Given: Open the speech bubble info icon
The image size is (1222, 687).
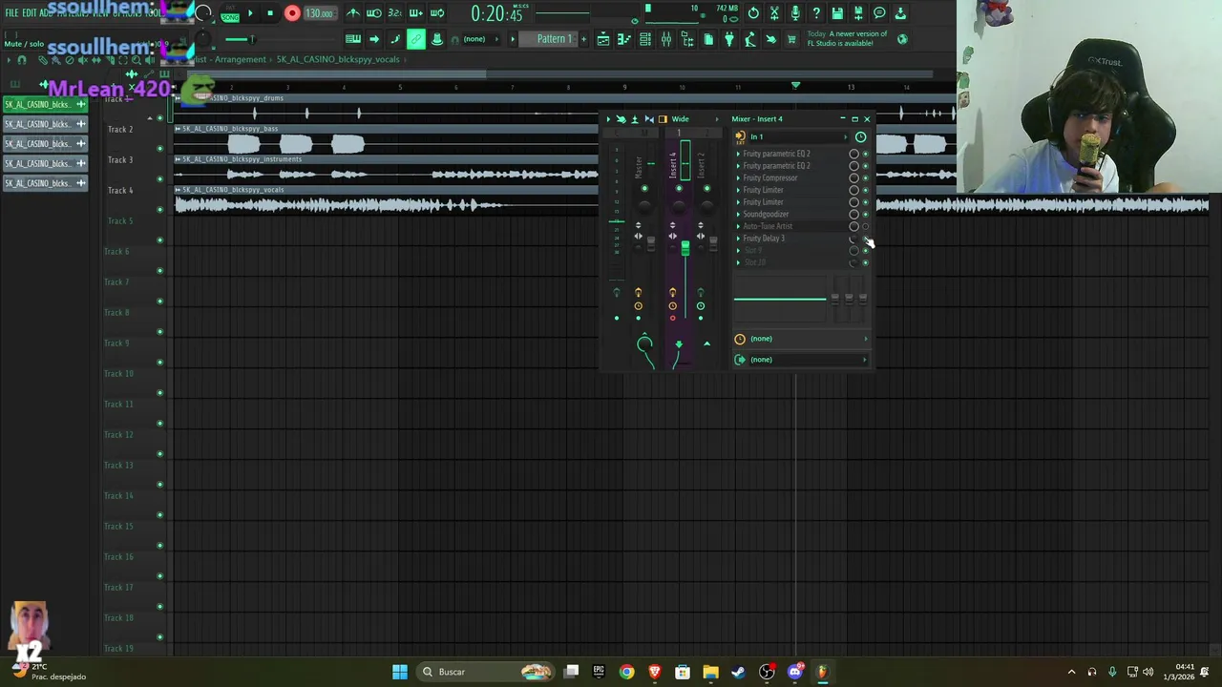Looking at the screenshot, I should point(879,13).
